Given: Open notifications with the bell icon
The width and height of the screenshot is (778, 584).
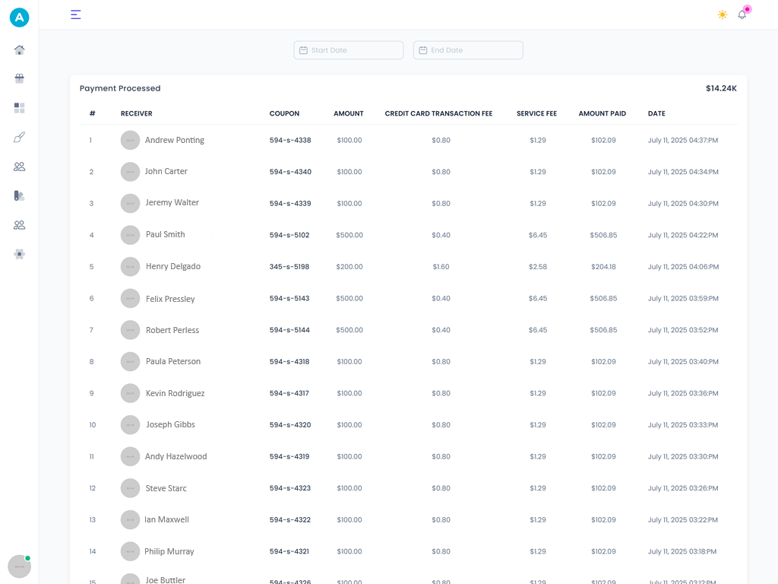Looking at the screenshot, I should point(742,14).
